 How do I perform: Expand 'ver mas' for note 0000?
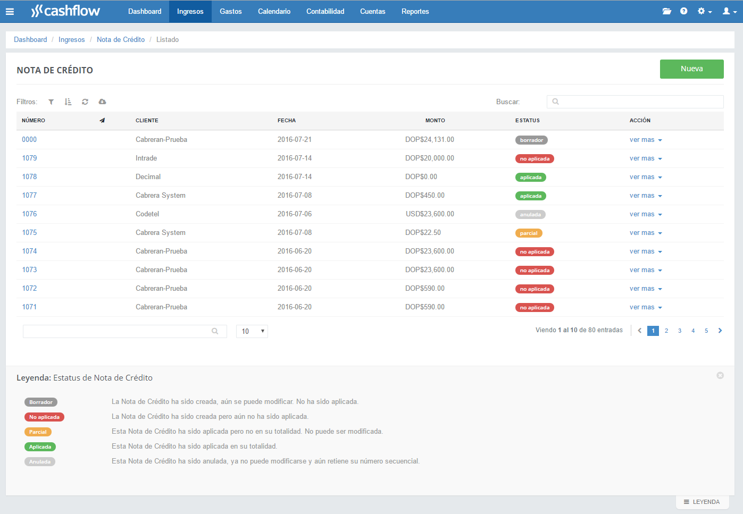pos(646,140)
